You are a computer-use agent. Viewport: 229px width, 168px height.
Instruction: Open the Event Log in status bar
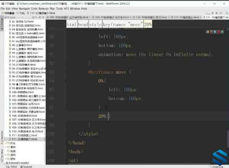click(217, 167)
